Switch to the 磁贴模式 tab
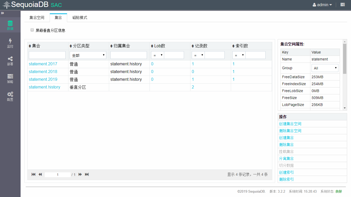351x197 pixels. pos(80,17)
